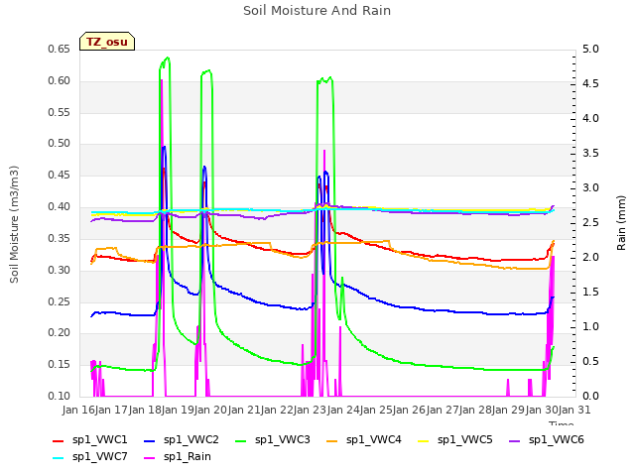Click the sp1_VWC4 legend entry
Viewport: 635px width, 476px height.
[364, 440]
